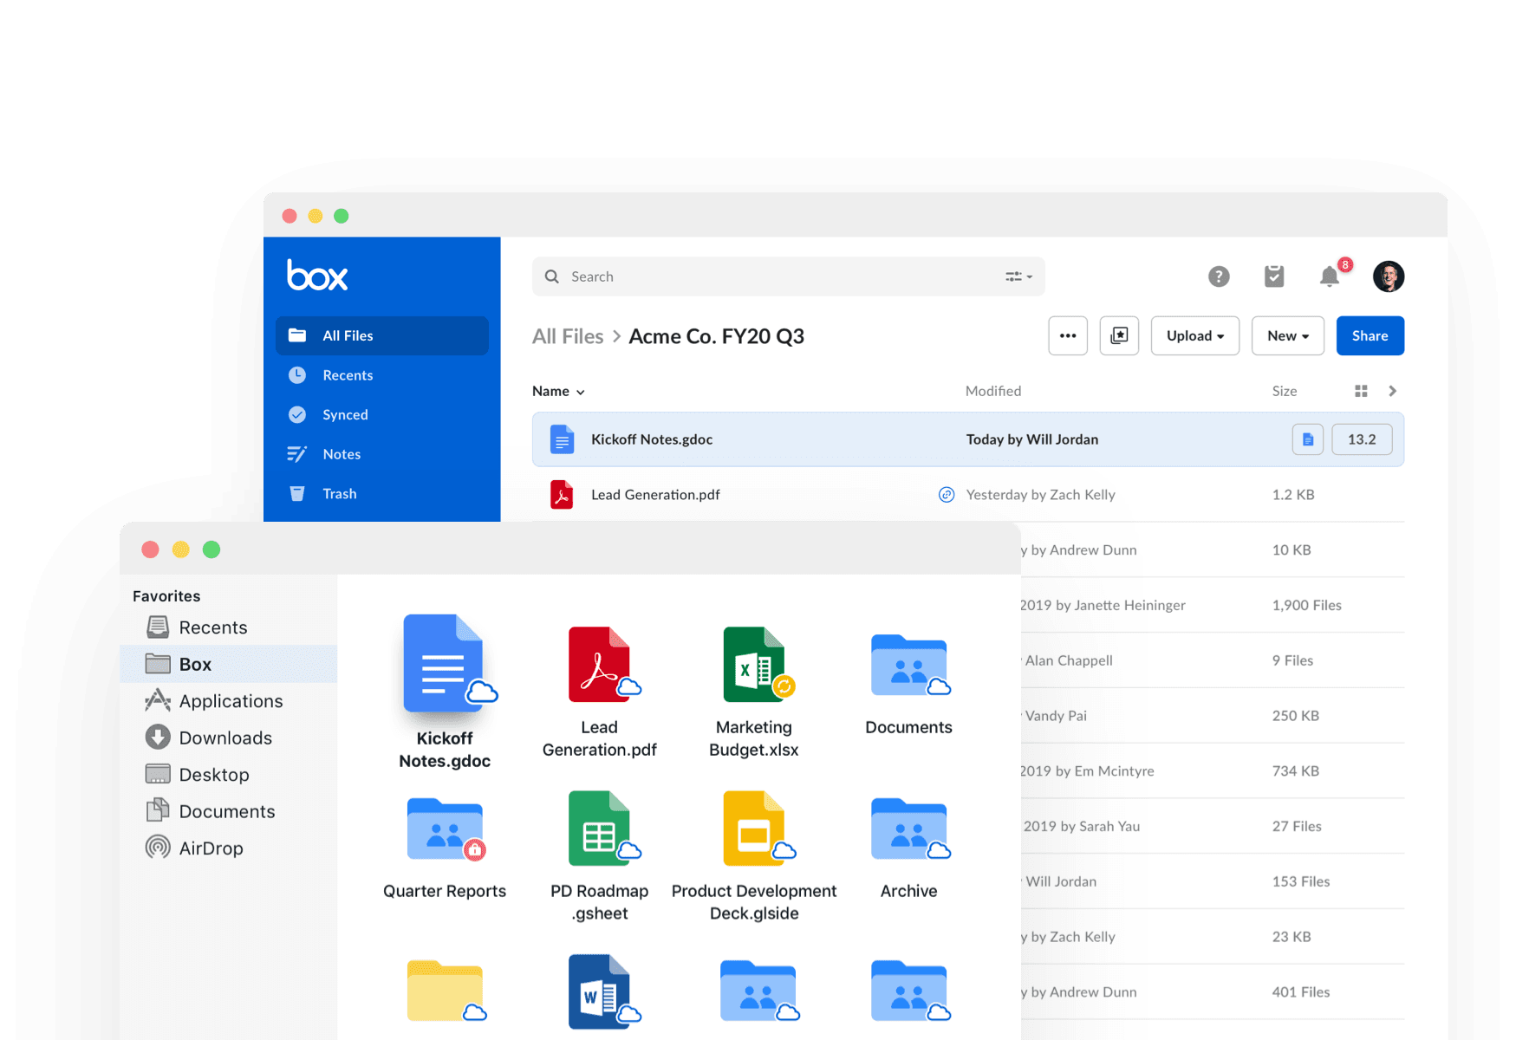Expand the Upload dropdown

[x=1194, y=335]
